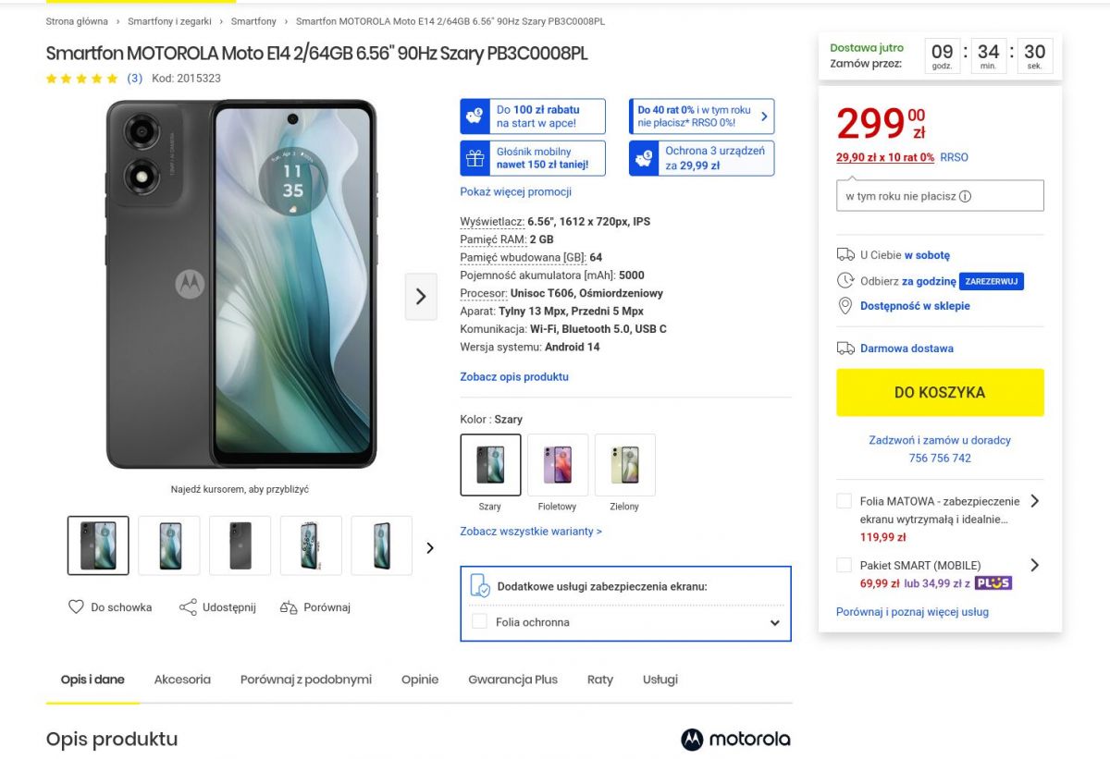This screenshot has width=1110, height=759.
Task: Click the Porównaj scales icon
Action: pos(289,607)
